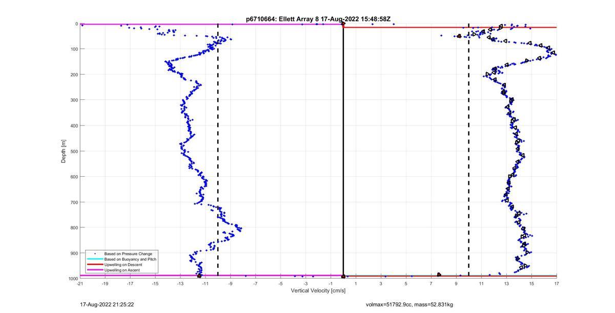615x313 pixels.
Task: Click the y-axis tick label 1000
Action: click(x=72, y=279)
